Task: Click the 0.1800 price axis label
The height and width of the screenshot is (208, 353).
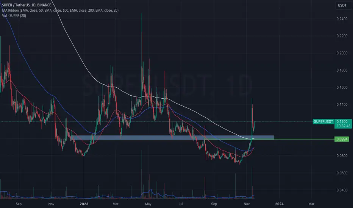Action: pos(342,70)
